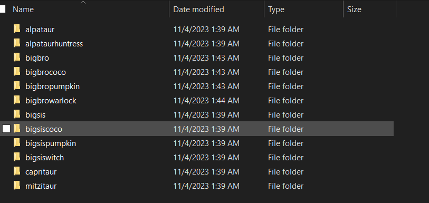Toggle the select-all checkbox in header
429x203 pixels.
point(3,9)
